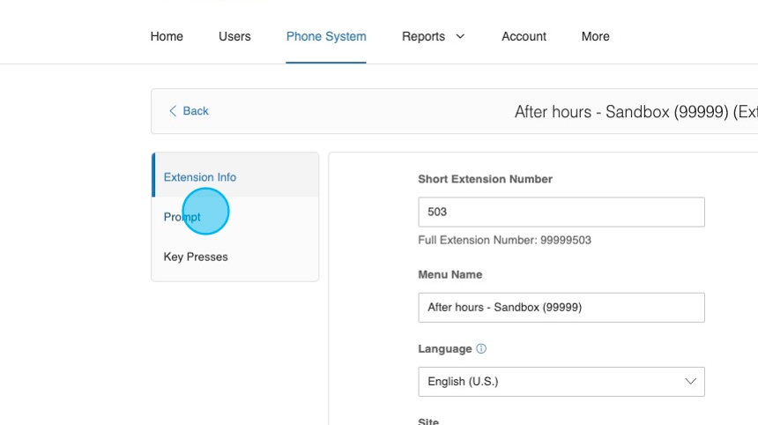Image resolution: width=758 pixels, height=425 pixels.
Task: Open the Prompt section in the sidebar
Action: (182, 217)
